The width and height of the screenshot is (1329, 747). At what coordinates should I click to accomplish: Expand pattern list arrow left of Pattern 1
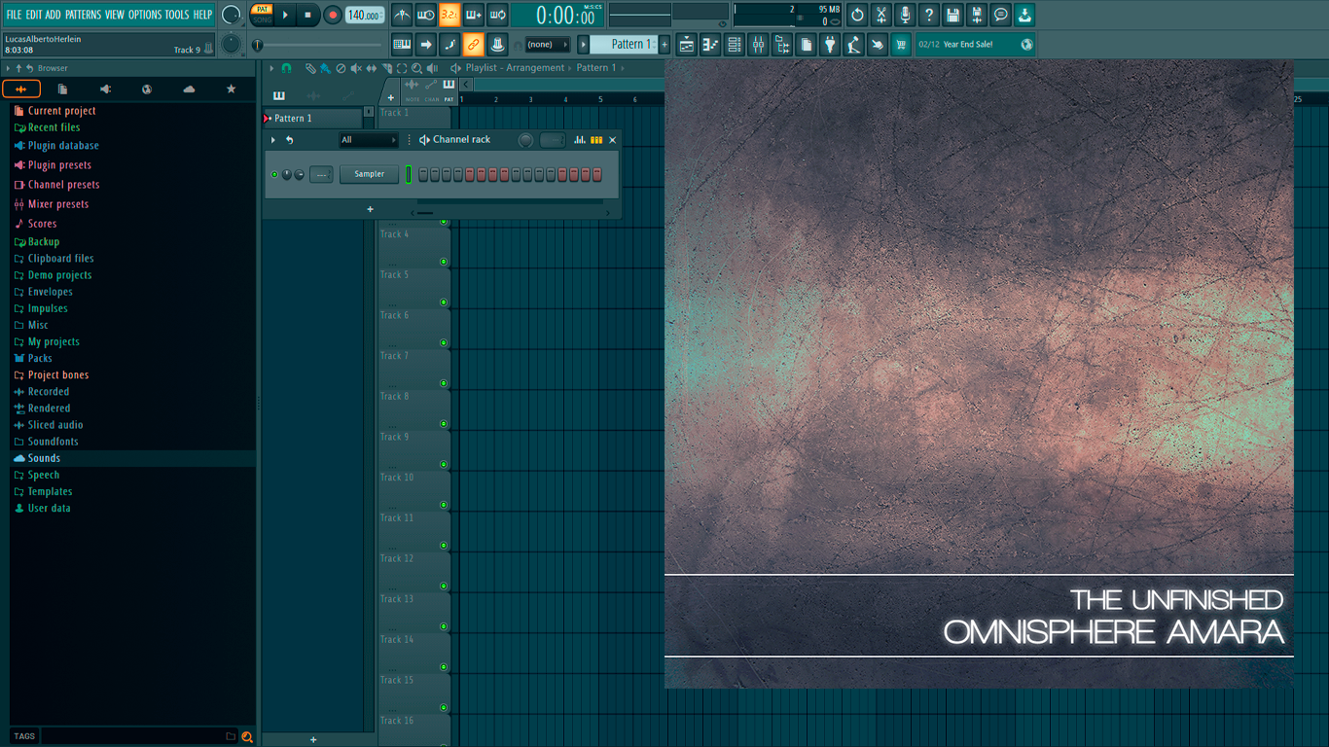pos(584,44)
